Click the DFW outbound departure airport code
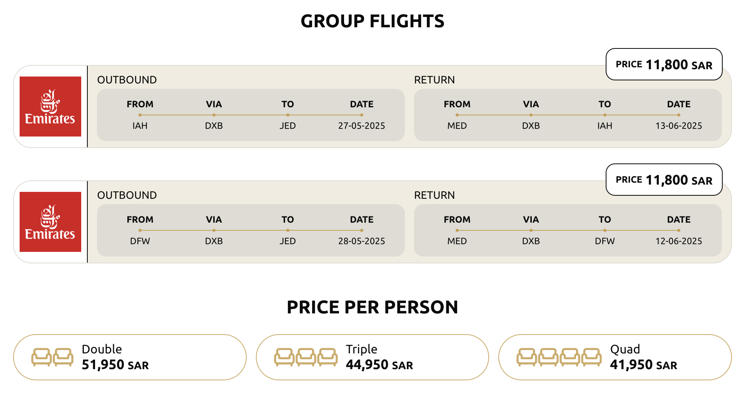Viewport: 745px width, 393px height. (140, 241)
